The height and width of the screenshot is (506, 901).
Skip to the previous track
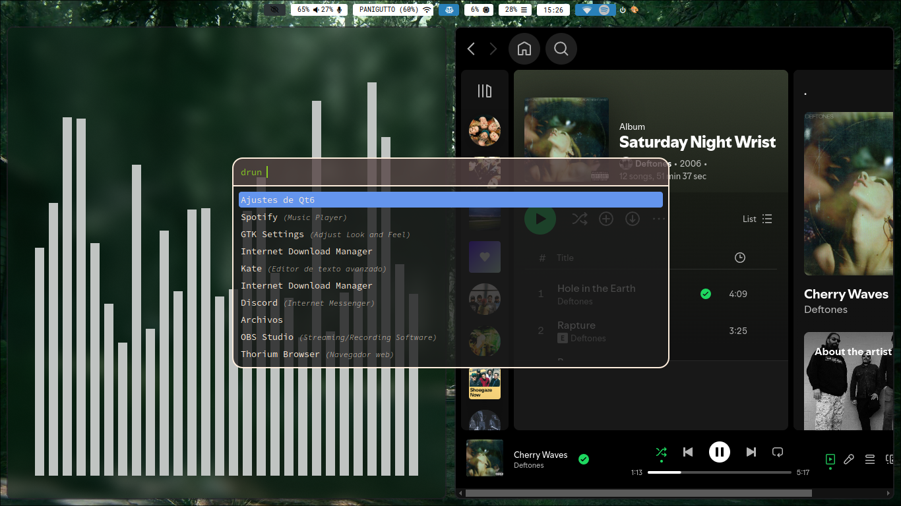point(688,452)
